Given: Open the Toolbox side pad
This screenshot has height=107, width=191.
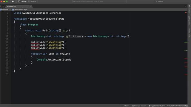Looking at the screenshot, I should click(189, 9).
